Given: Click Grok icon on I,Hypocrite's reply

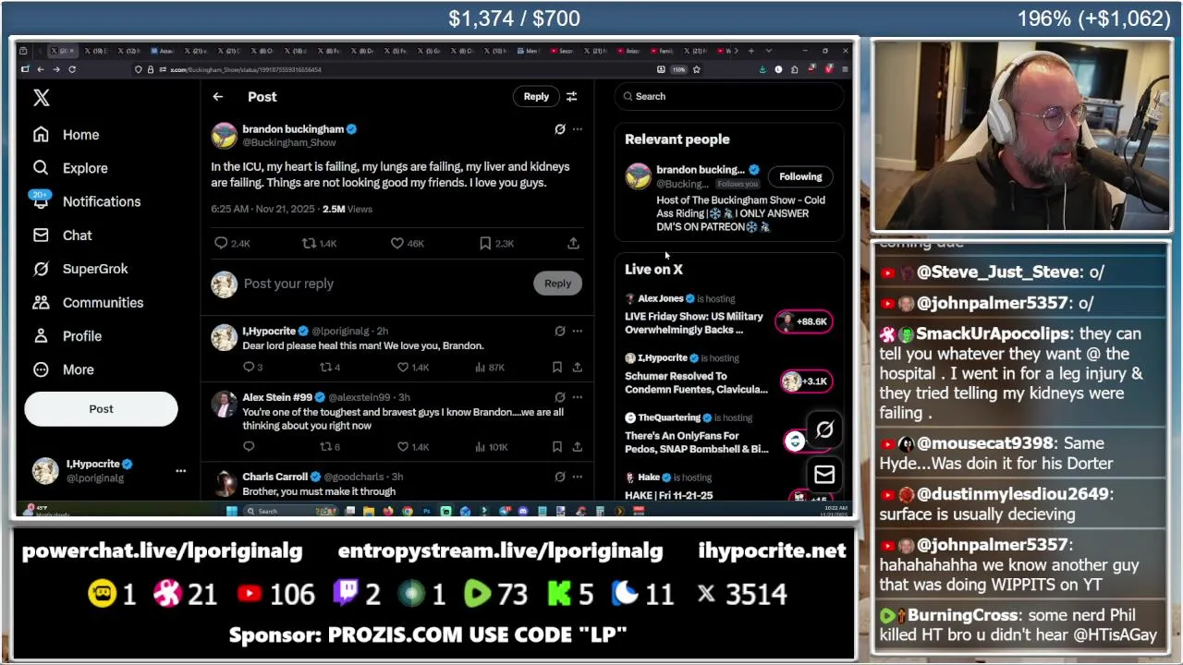Looking at the screenshot, I should tap(560, 331).
